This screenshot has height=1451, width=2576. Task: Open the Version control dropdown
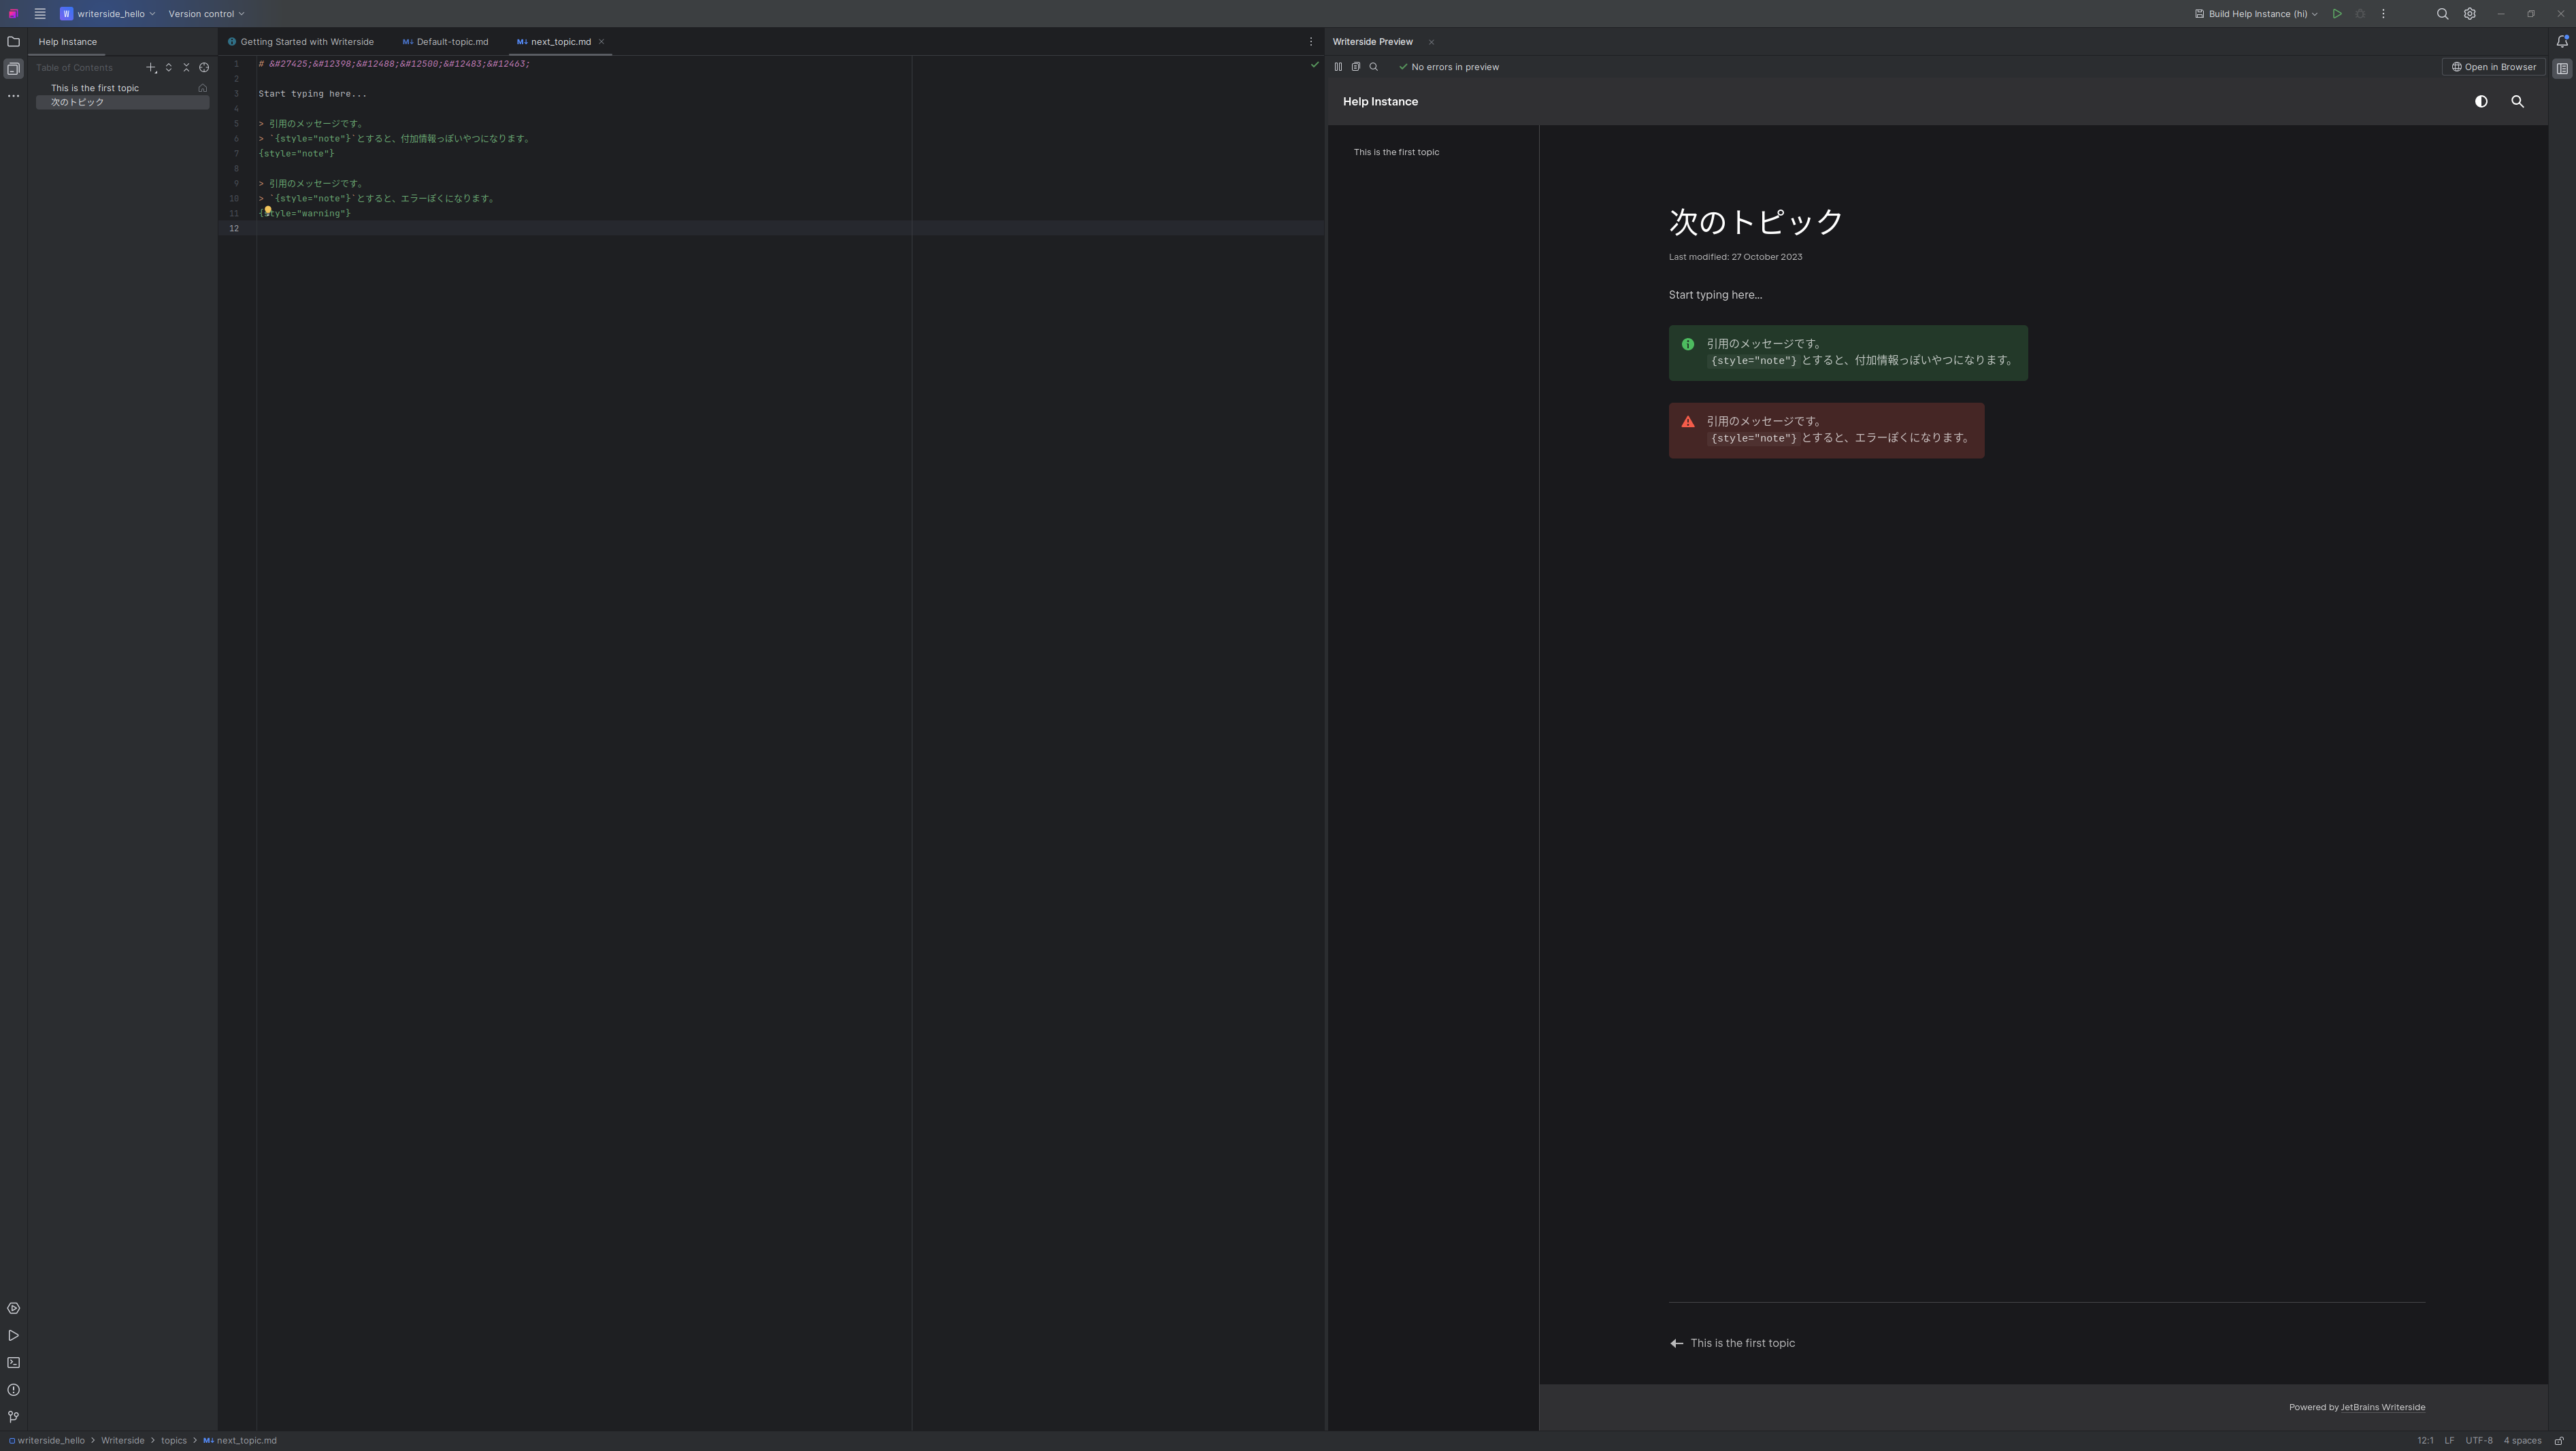206,14
